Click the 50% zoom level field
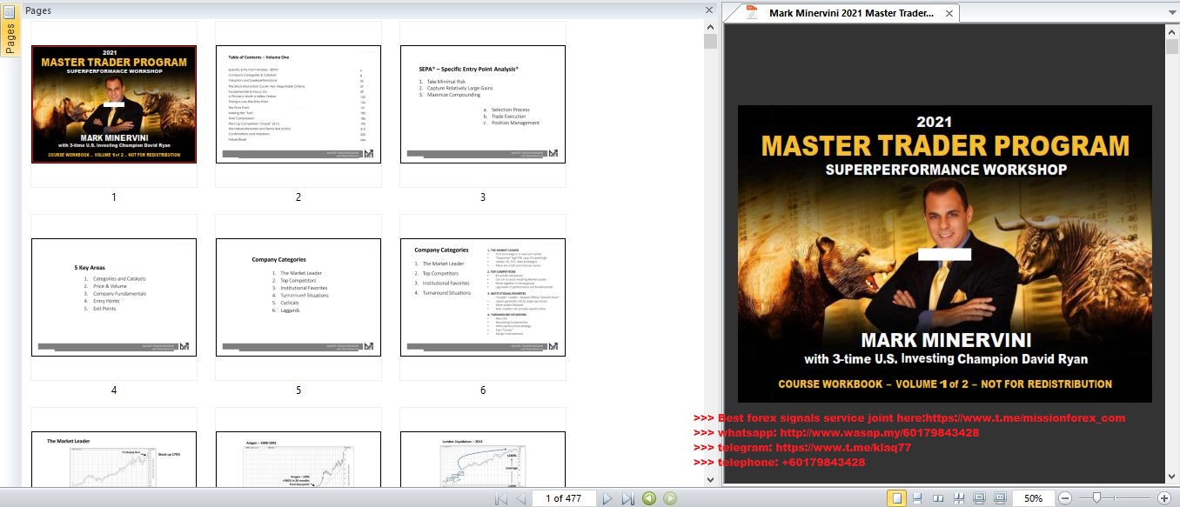The image size is (1180, 507). pos(1033,498)
